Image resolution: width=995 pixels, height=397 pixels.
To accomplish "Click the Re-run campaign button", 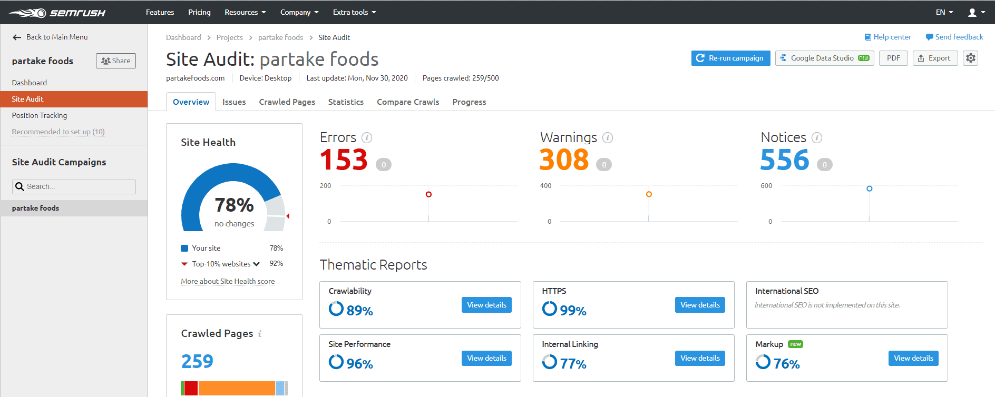I will tap(730, 58).
